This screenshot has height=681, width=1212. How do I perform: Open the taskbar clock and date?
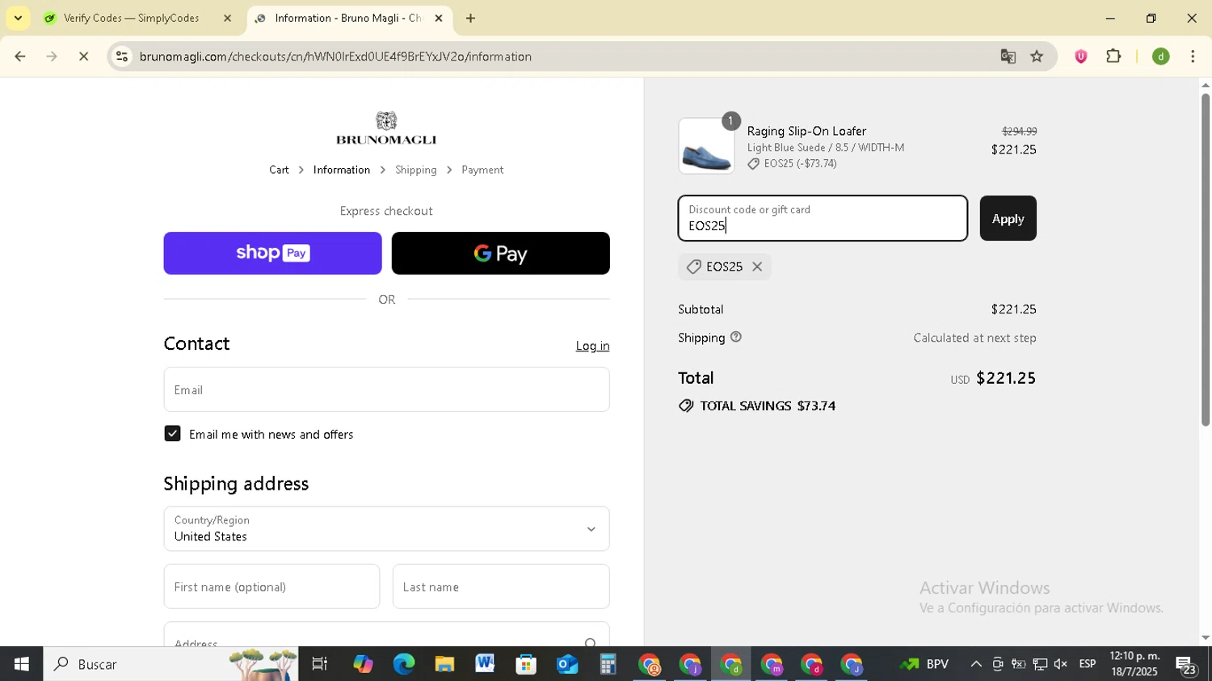pyautogui.click(x=1134, y=664)
